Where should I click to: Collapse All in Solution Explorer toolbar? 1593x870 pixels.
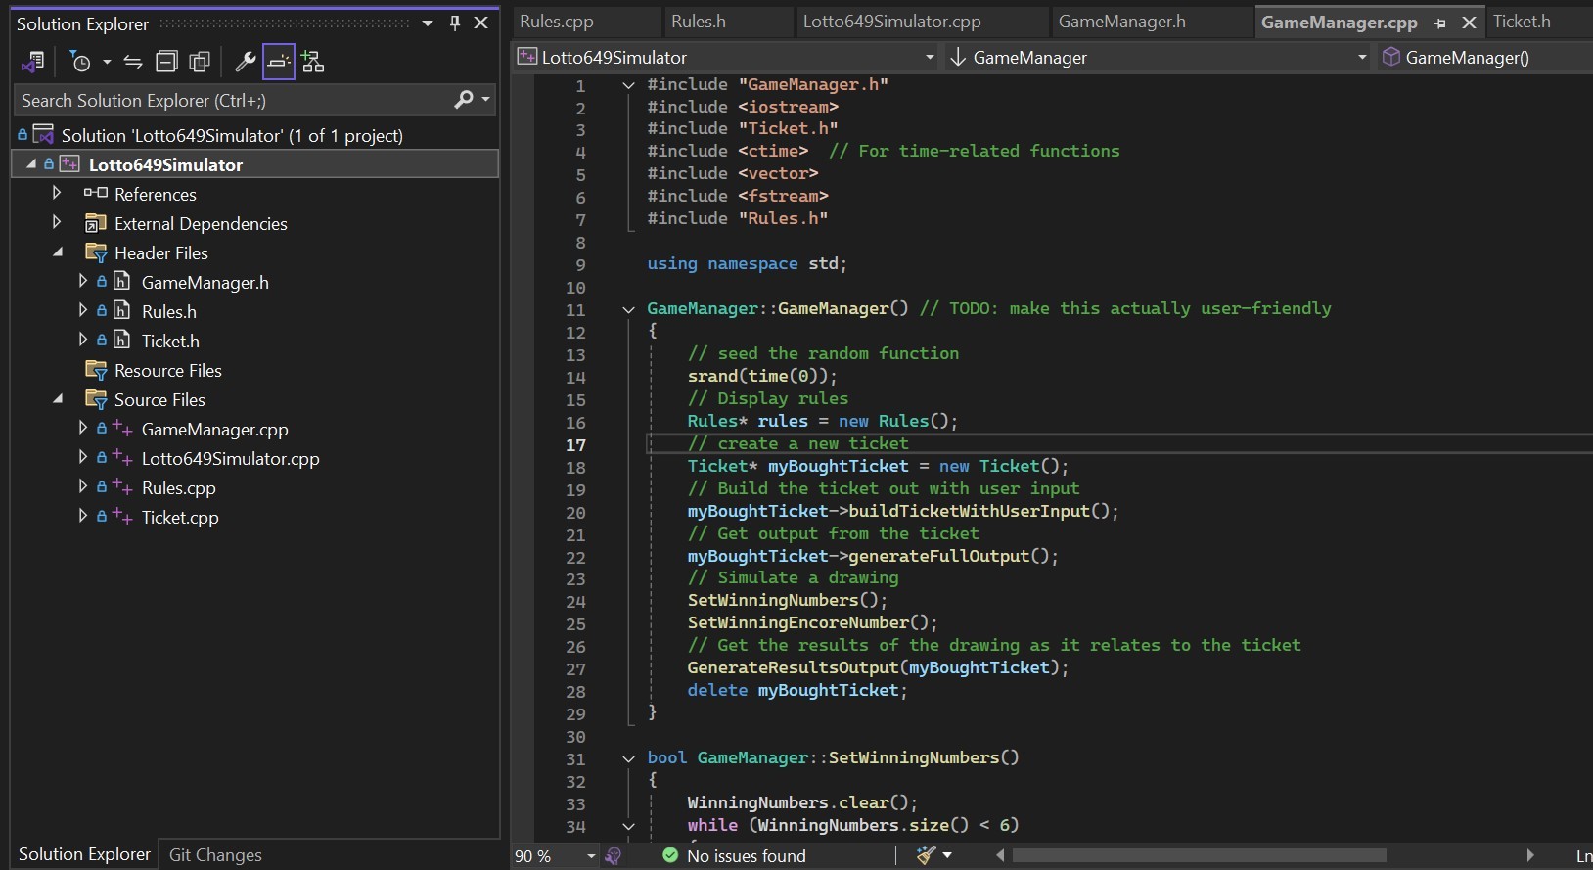167,63
